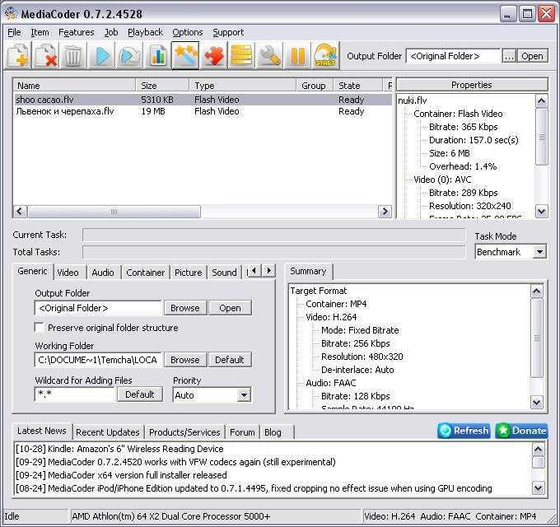Click Browse next to Working Folder
Screen dimensions: 560x527
tap(185, 360)
